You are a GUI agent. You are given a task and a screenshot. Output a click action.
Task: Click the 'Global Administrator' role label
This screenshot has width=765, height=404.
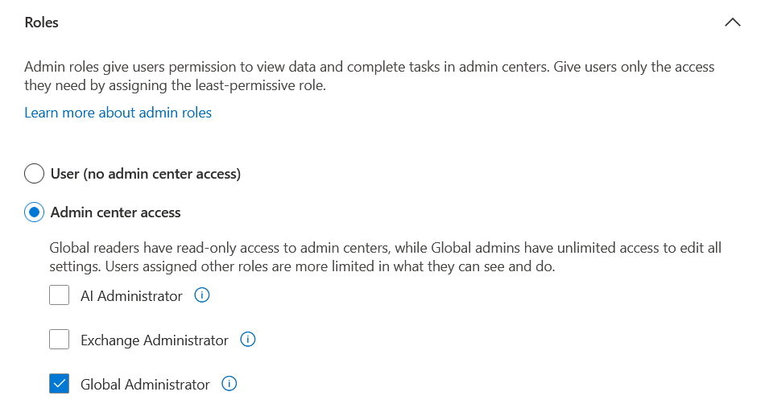pyautogui.click(x=145, y=385)
